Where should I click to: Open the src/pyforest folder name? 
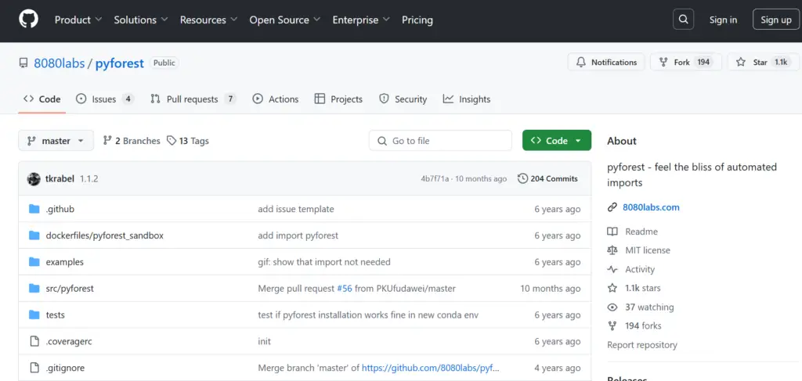click(70, 289)
